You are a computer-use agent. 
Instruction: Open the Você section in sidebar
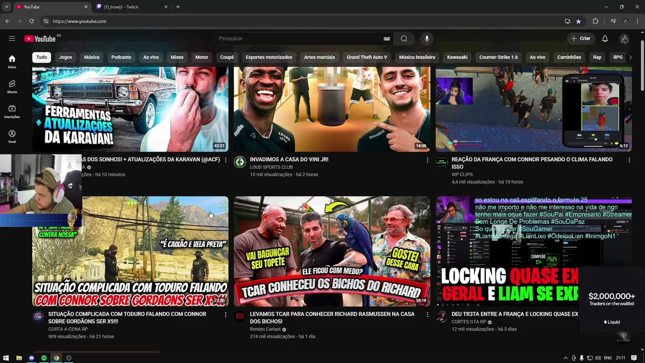[x=12, y=137]
